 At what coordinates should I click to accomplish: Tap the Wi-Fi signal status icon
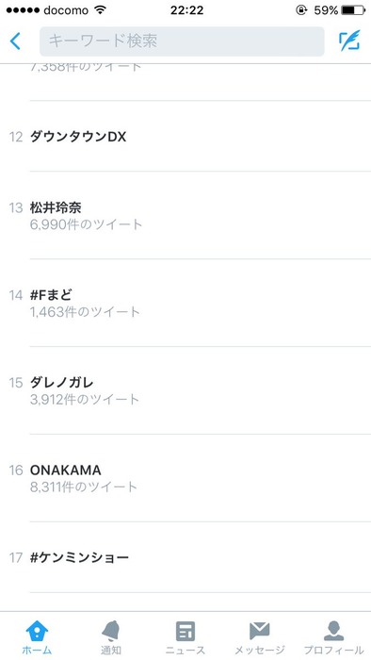click(101, 9)
